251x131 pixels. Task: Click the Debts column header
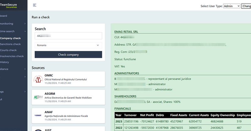(160, 115)
